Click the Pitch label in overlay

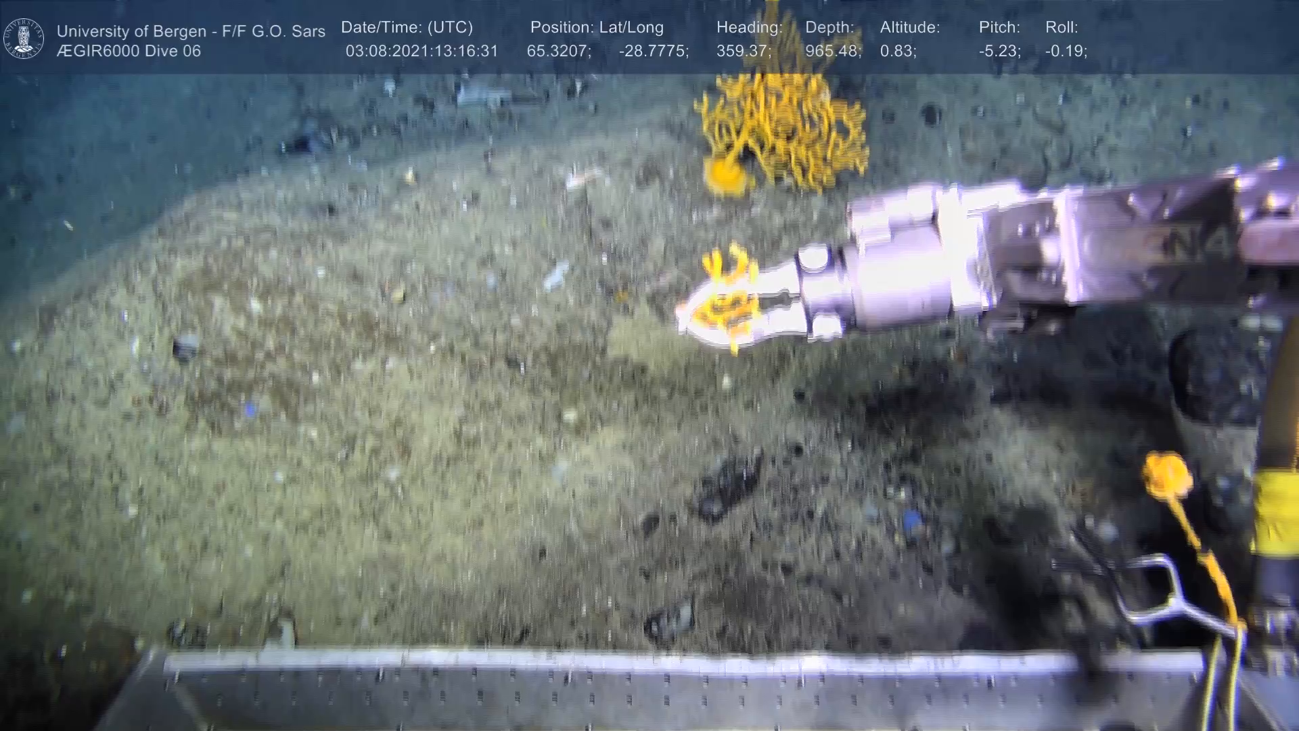pyautogui.click(x=999, y=28)
